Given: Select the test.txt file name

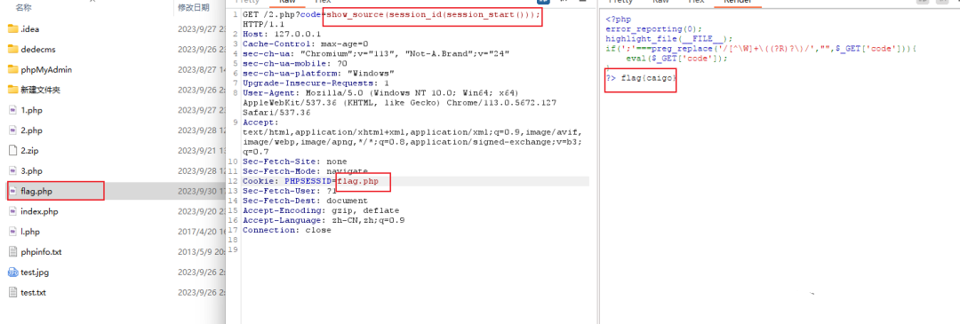Looking at the screenshot, I should click(x=33, y=292).
